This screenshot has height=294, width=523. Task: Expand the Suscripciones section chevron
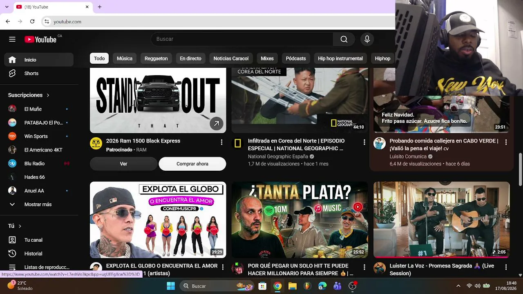(x=48, y=95)
